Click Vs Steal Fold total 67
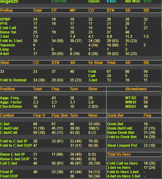The width and height of the screenshot is (162, 179). (x=109, y=72)
